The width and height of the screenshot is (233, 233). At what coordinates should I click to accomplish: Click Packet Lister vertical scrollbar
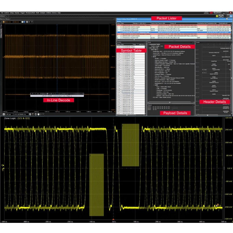(x=232, y=31)
